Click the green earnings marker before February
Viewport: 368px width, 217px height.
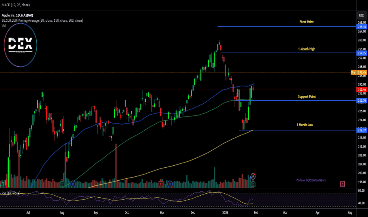pos(253,184)
